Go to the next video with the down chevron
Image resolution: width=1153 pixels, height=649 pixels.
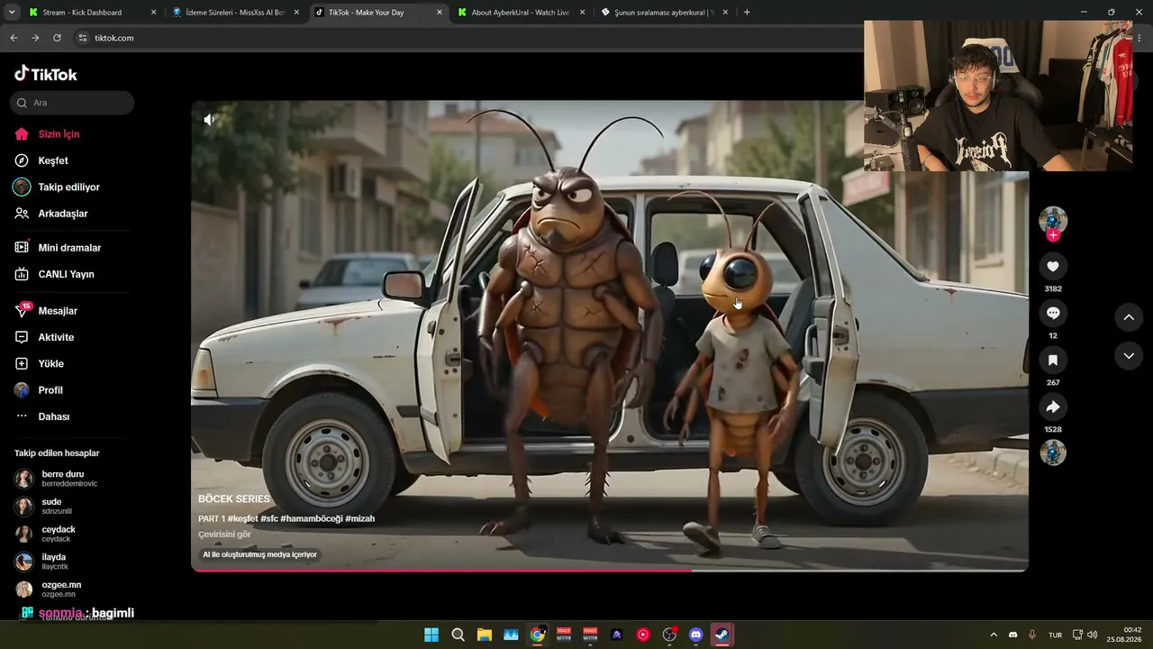[x=1129, y=356]
